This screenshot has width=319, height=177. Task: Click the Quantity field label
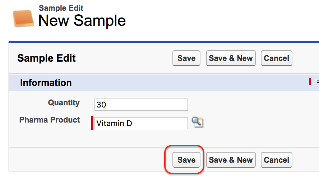(x=64, y=103)
